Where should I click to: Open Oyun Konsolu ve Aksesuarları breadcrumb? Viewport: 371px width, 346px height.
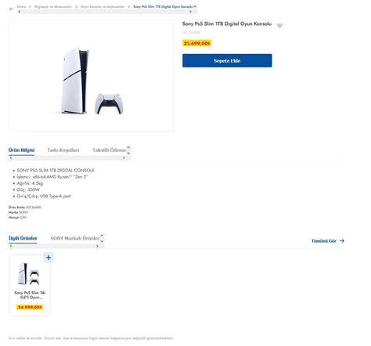click(x=103, y=6)
